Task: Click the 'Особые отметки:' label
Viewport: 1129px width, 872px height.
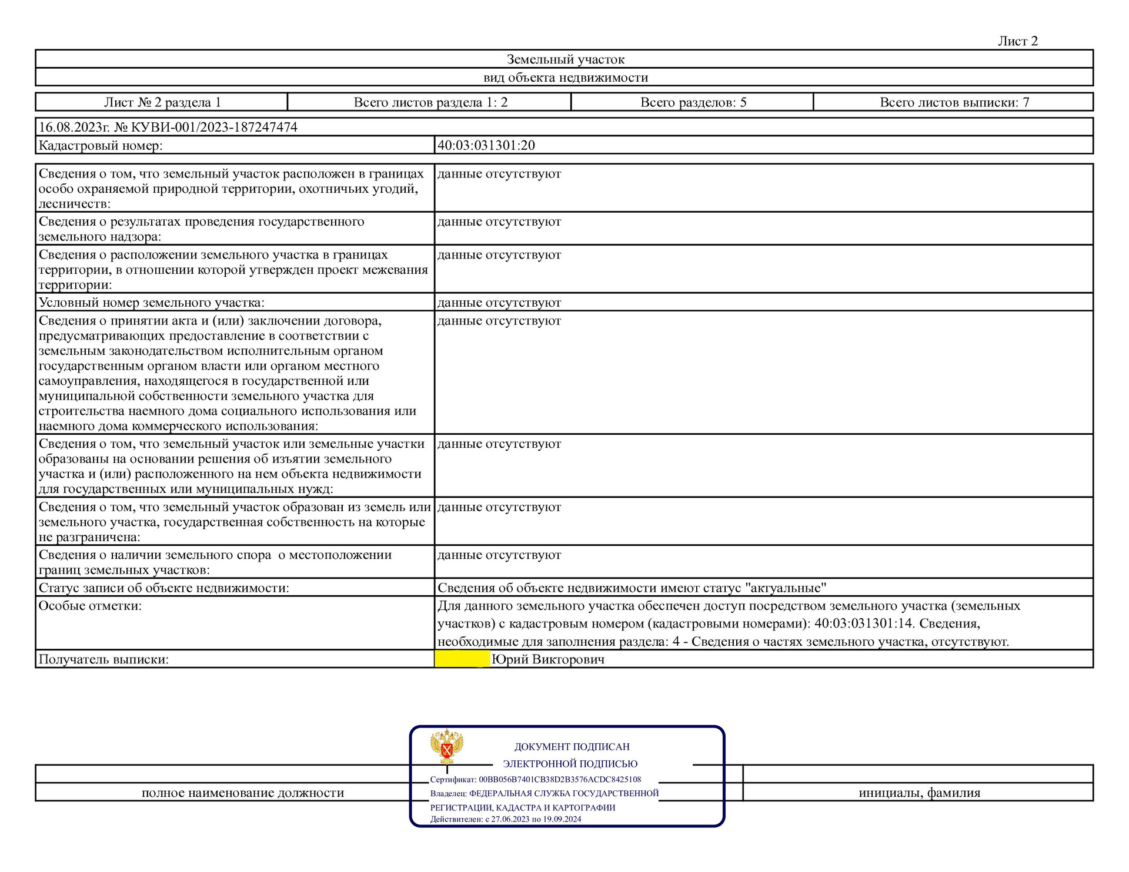Action: (90, 606)
